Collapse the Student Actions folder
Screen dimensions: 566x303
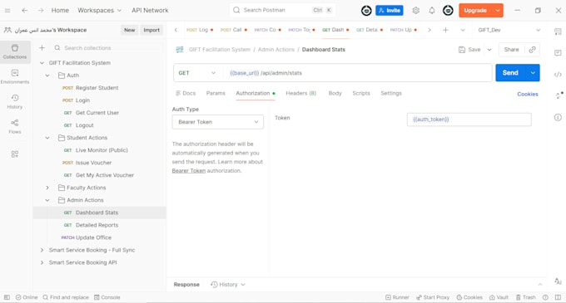click(x=47, y=138)
